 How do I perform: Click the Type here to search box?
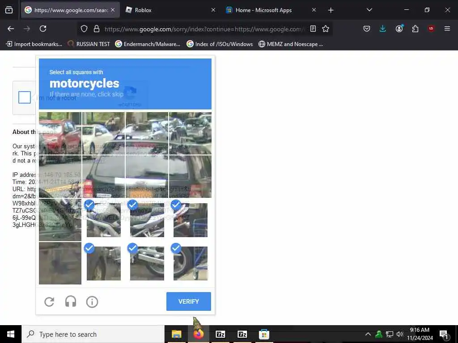tap(93, 334)
